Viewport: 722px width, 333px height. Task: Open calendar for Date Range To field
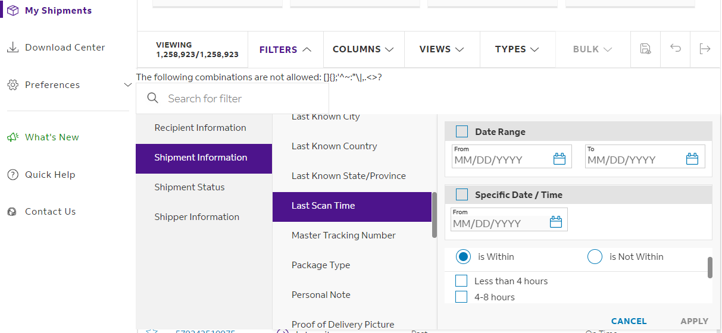tap(692, 159)
